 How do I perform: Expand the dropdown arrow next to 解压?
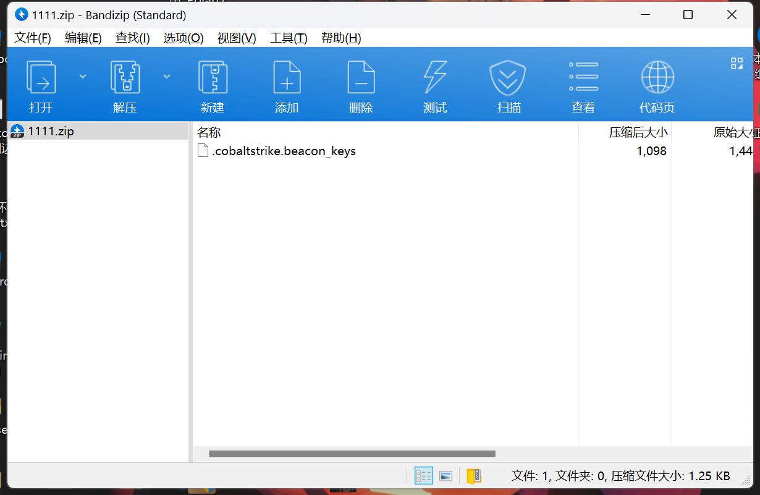tap(167, 76)
